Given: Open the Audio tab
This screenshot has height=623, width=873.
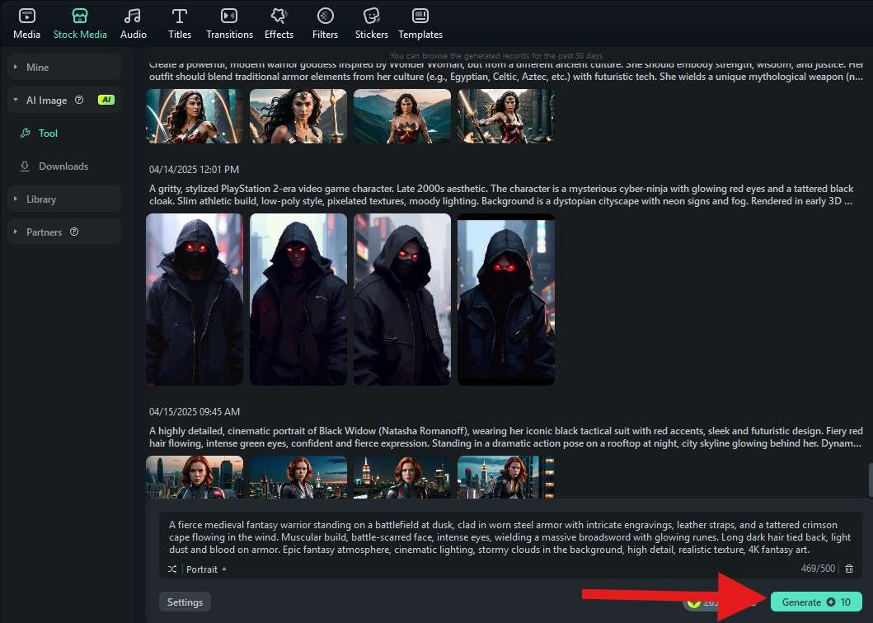Looking at the screenshot, I should (133, 24).
